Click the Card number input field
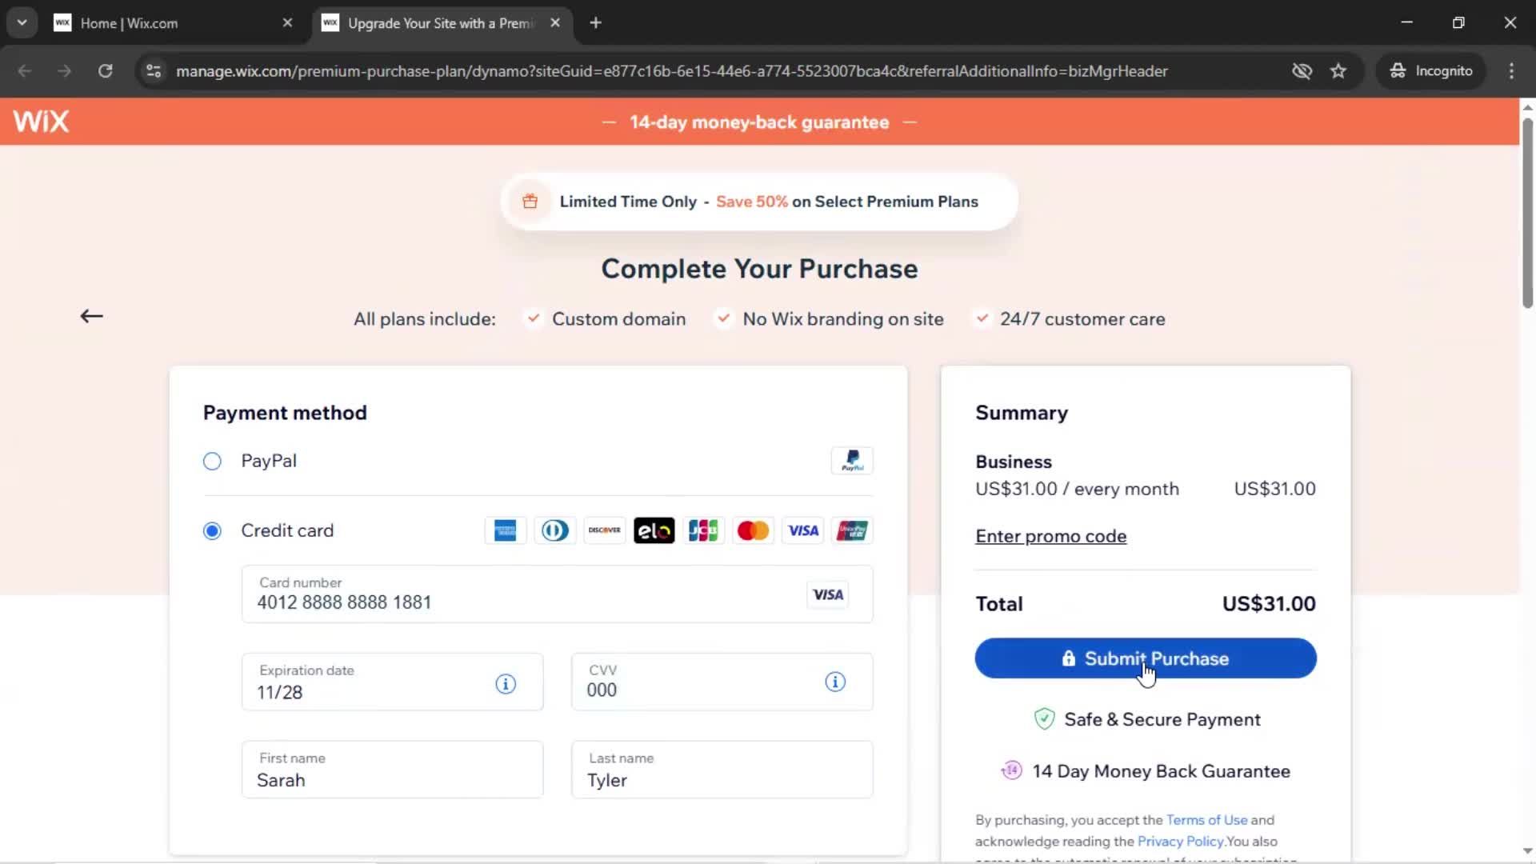 [557, 594]
